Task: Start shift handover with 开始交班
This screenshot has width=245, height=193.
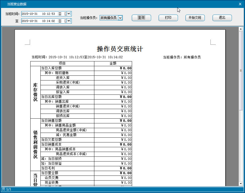Action: coord(195,18)
